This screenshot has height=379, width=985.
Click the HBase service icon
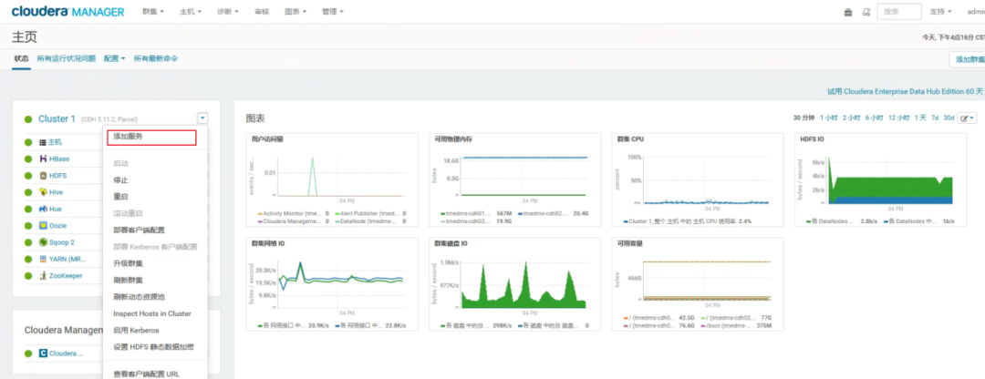43,159
